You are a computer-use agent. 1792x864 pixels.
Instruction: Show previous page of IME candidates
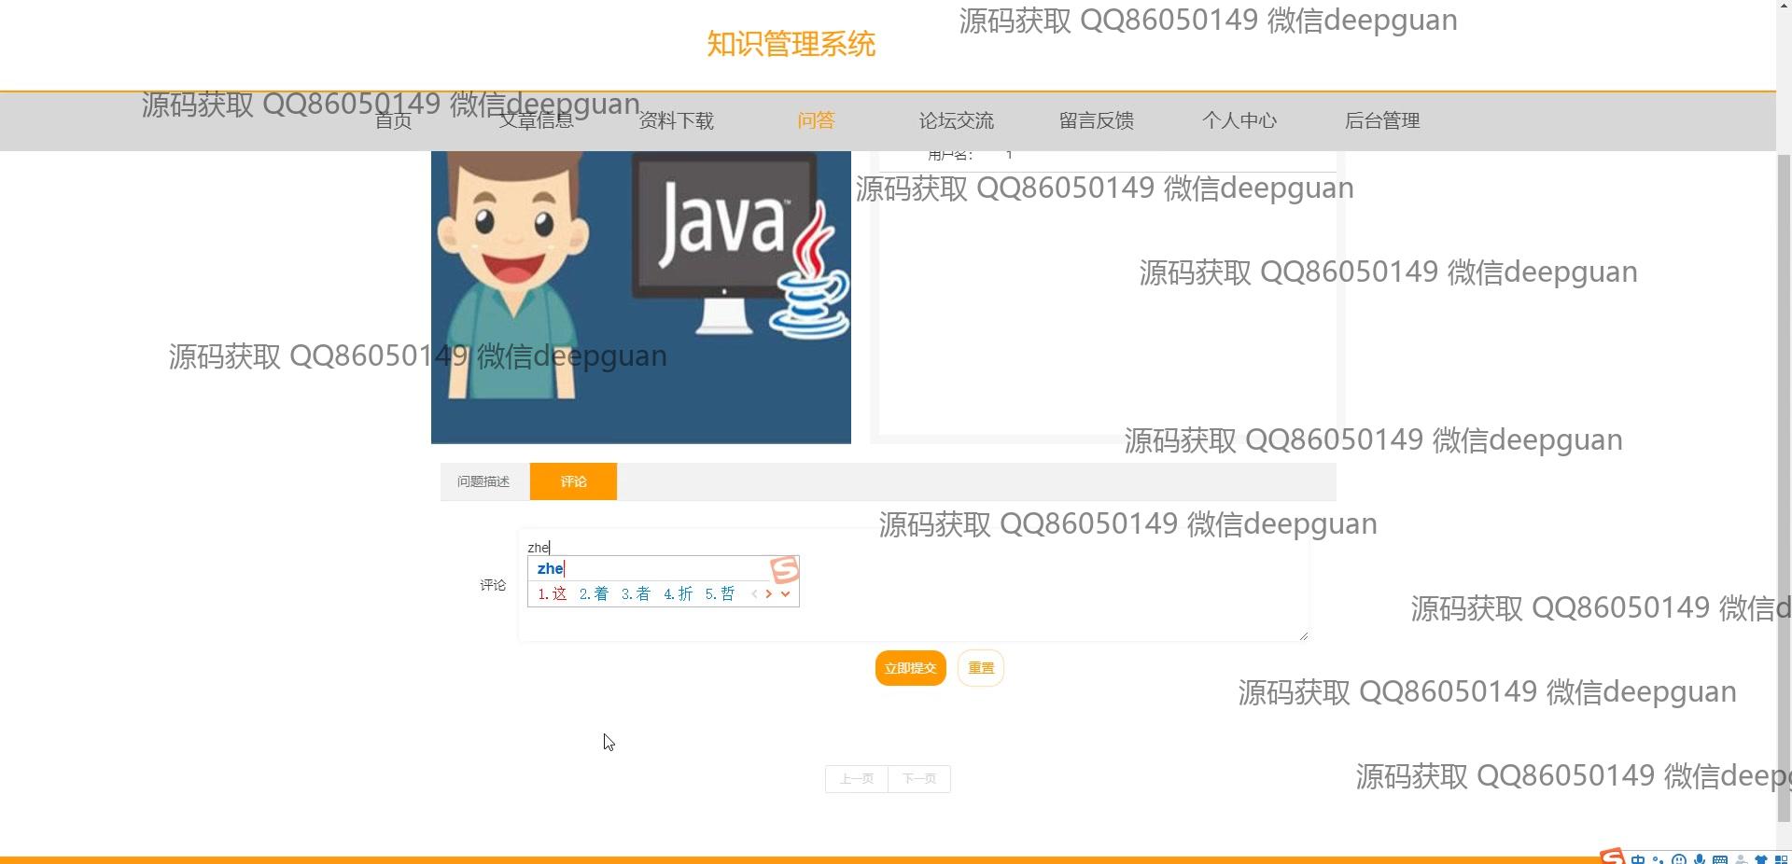point(754,593)
